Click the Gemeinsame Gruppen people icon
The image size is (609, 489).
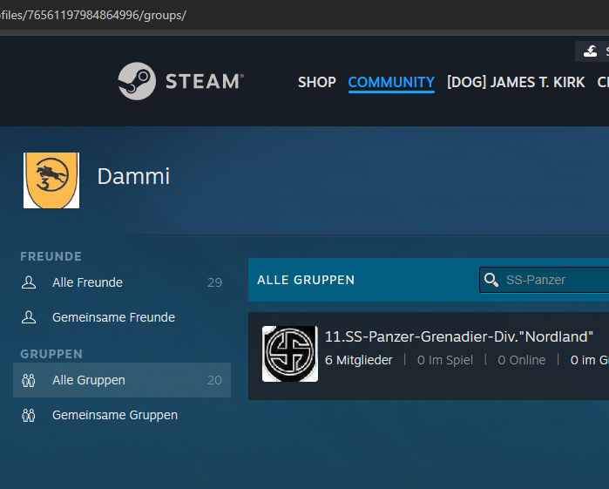(29, 415)
